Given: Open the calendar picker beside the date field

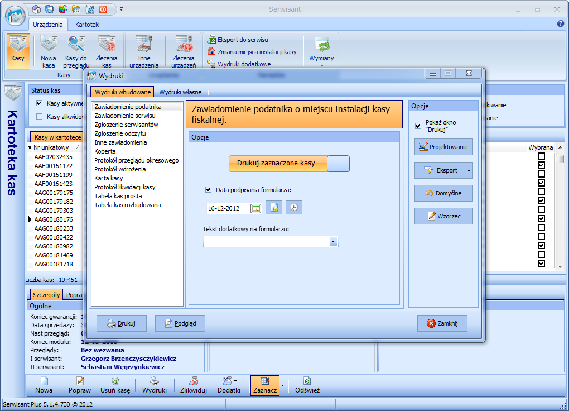Looking at the screenshot, I should 256,208.
